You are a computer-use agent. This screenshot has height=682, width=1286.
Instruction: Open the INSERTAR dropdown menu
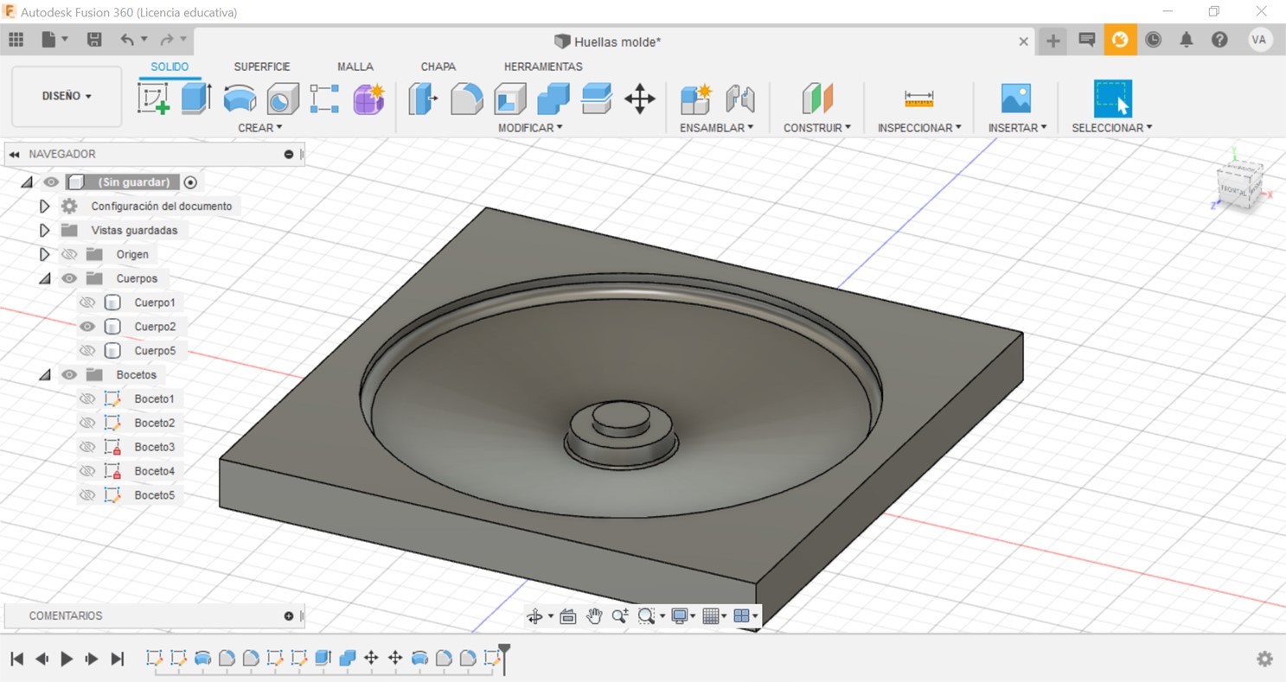pyautogui.click(x=1018, y=128)
